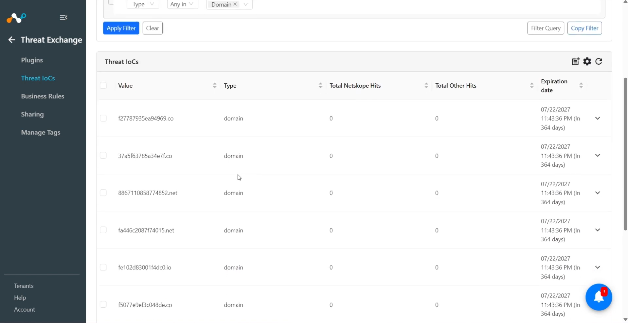Click the Total Netskope Hits column header
This screenshot has height=323, width=628.
click(x=355, y=86)
